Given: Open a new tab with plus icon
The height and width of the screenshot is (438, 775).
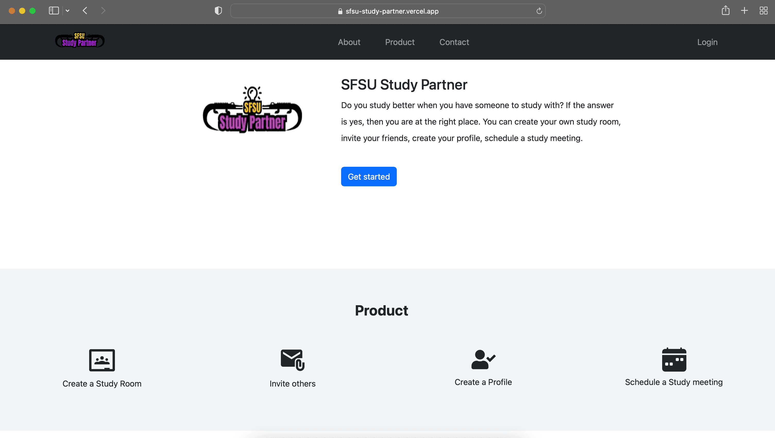Looking at the screenshot, I should tap(744, 11).
